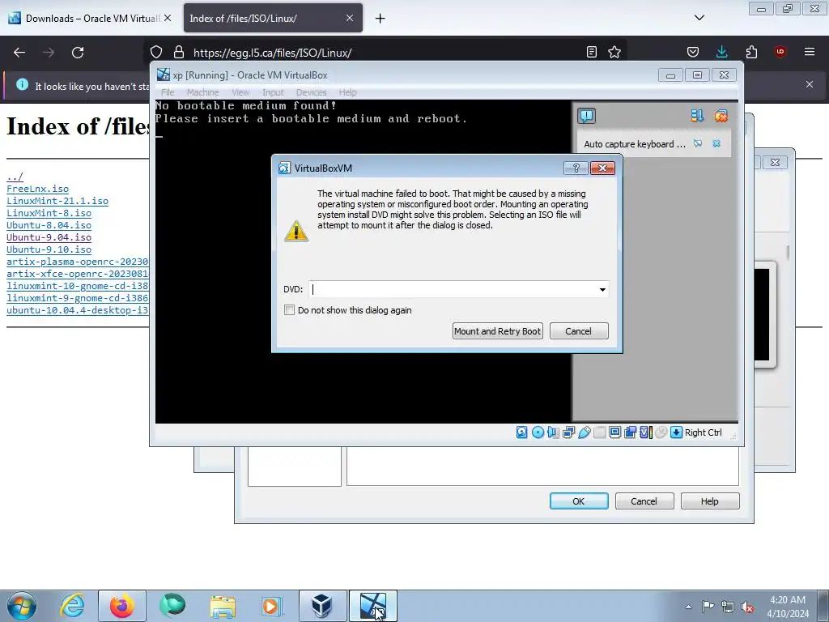Click the hard disk activity status icon
Viewport: 829px width, 622px height.
(522, 432)
